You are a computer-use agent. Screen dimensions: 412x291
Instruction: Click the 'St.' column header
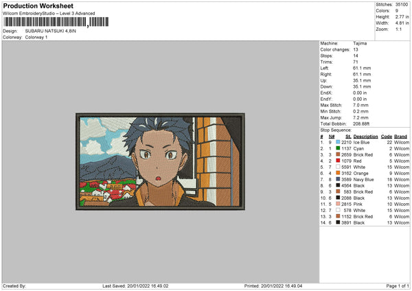coord(348,137)
